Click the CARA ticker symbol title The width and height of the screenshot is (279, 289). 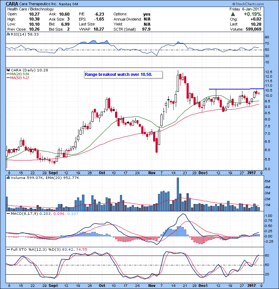pyautogui.click(x=12, y=4)
